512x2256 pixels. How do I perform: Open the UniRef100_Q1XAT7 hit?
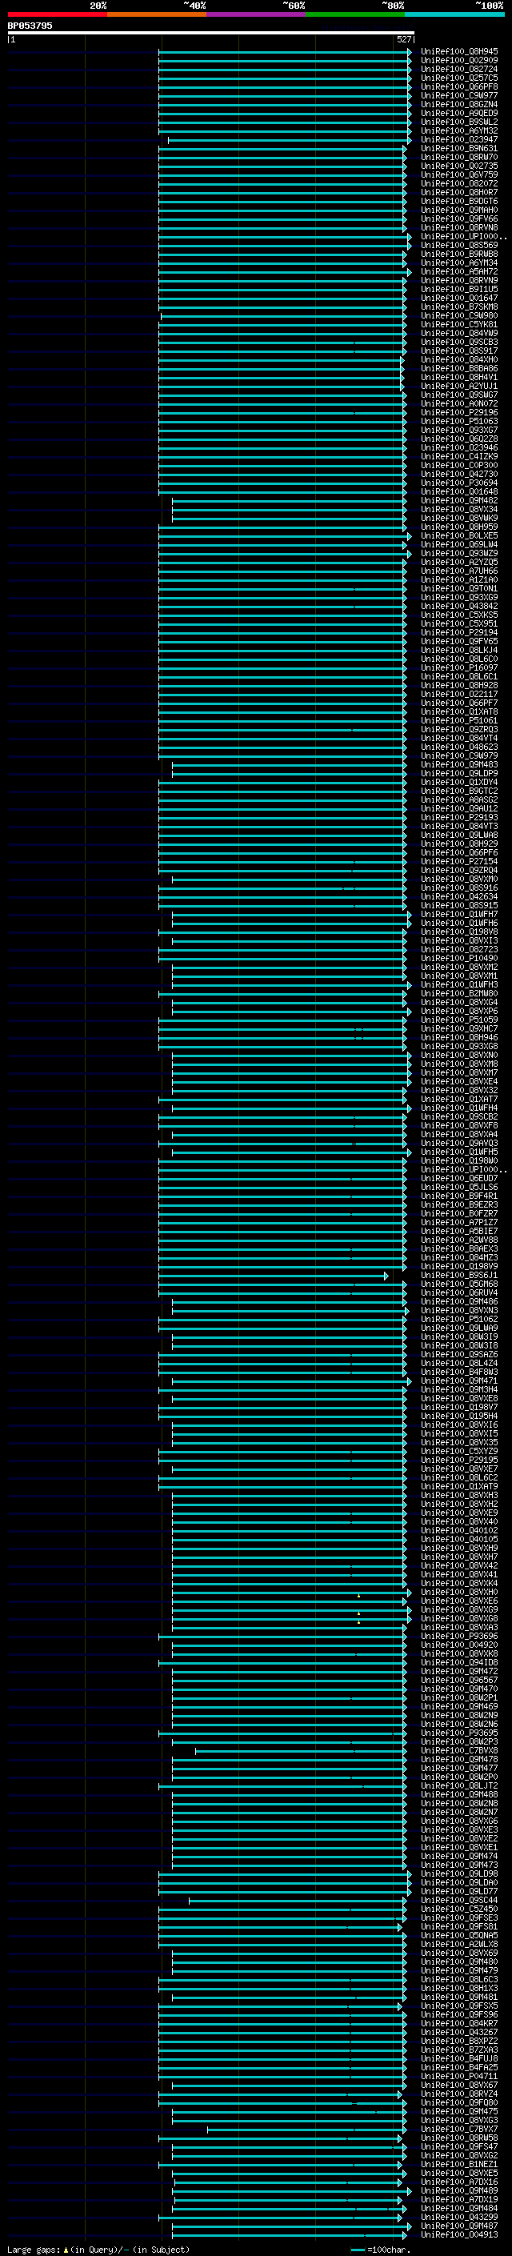coord(459,1099)
